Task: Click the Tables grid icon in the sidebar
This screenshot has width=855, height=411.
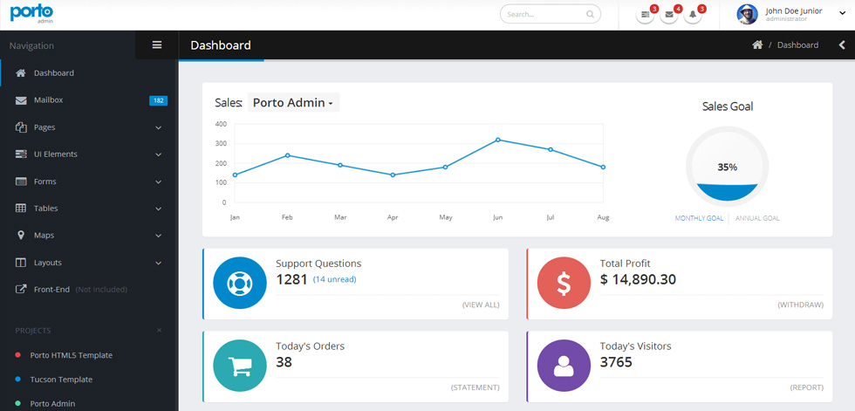Action: 21,209
